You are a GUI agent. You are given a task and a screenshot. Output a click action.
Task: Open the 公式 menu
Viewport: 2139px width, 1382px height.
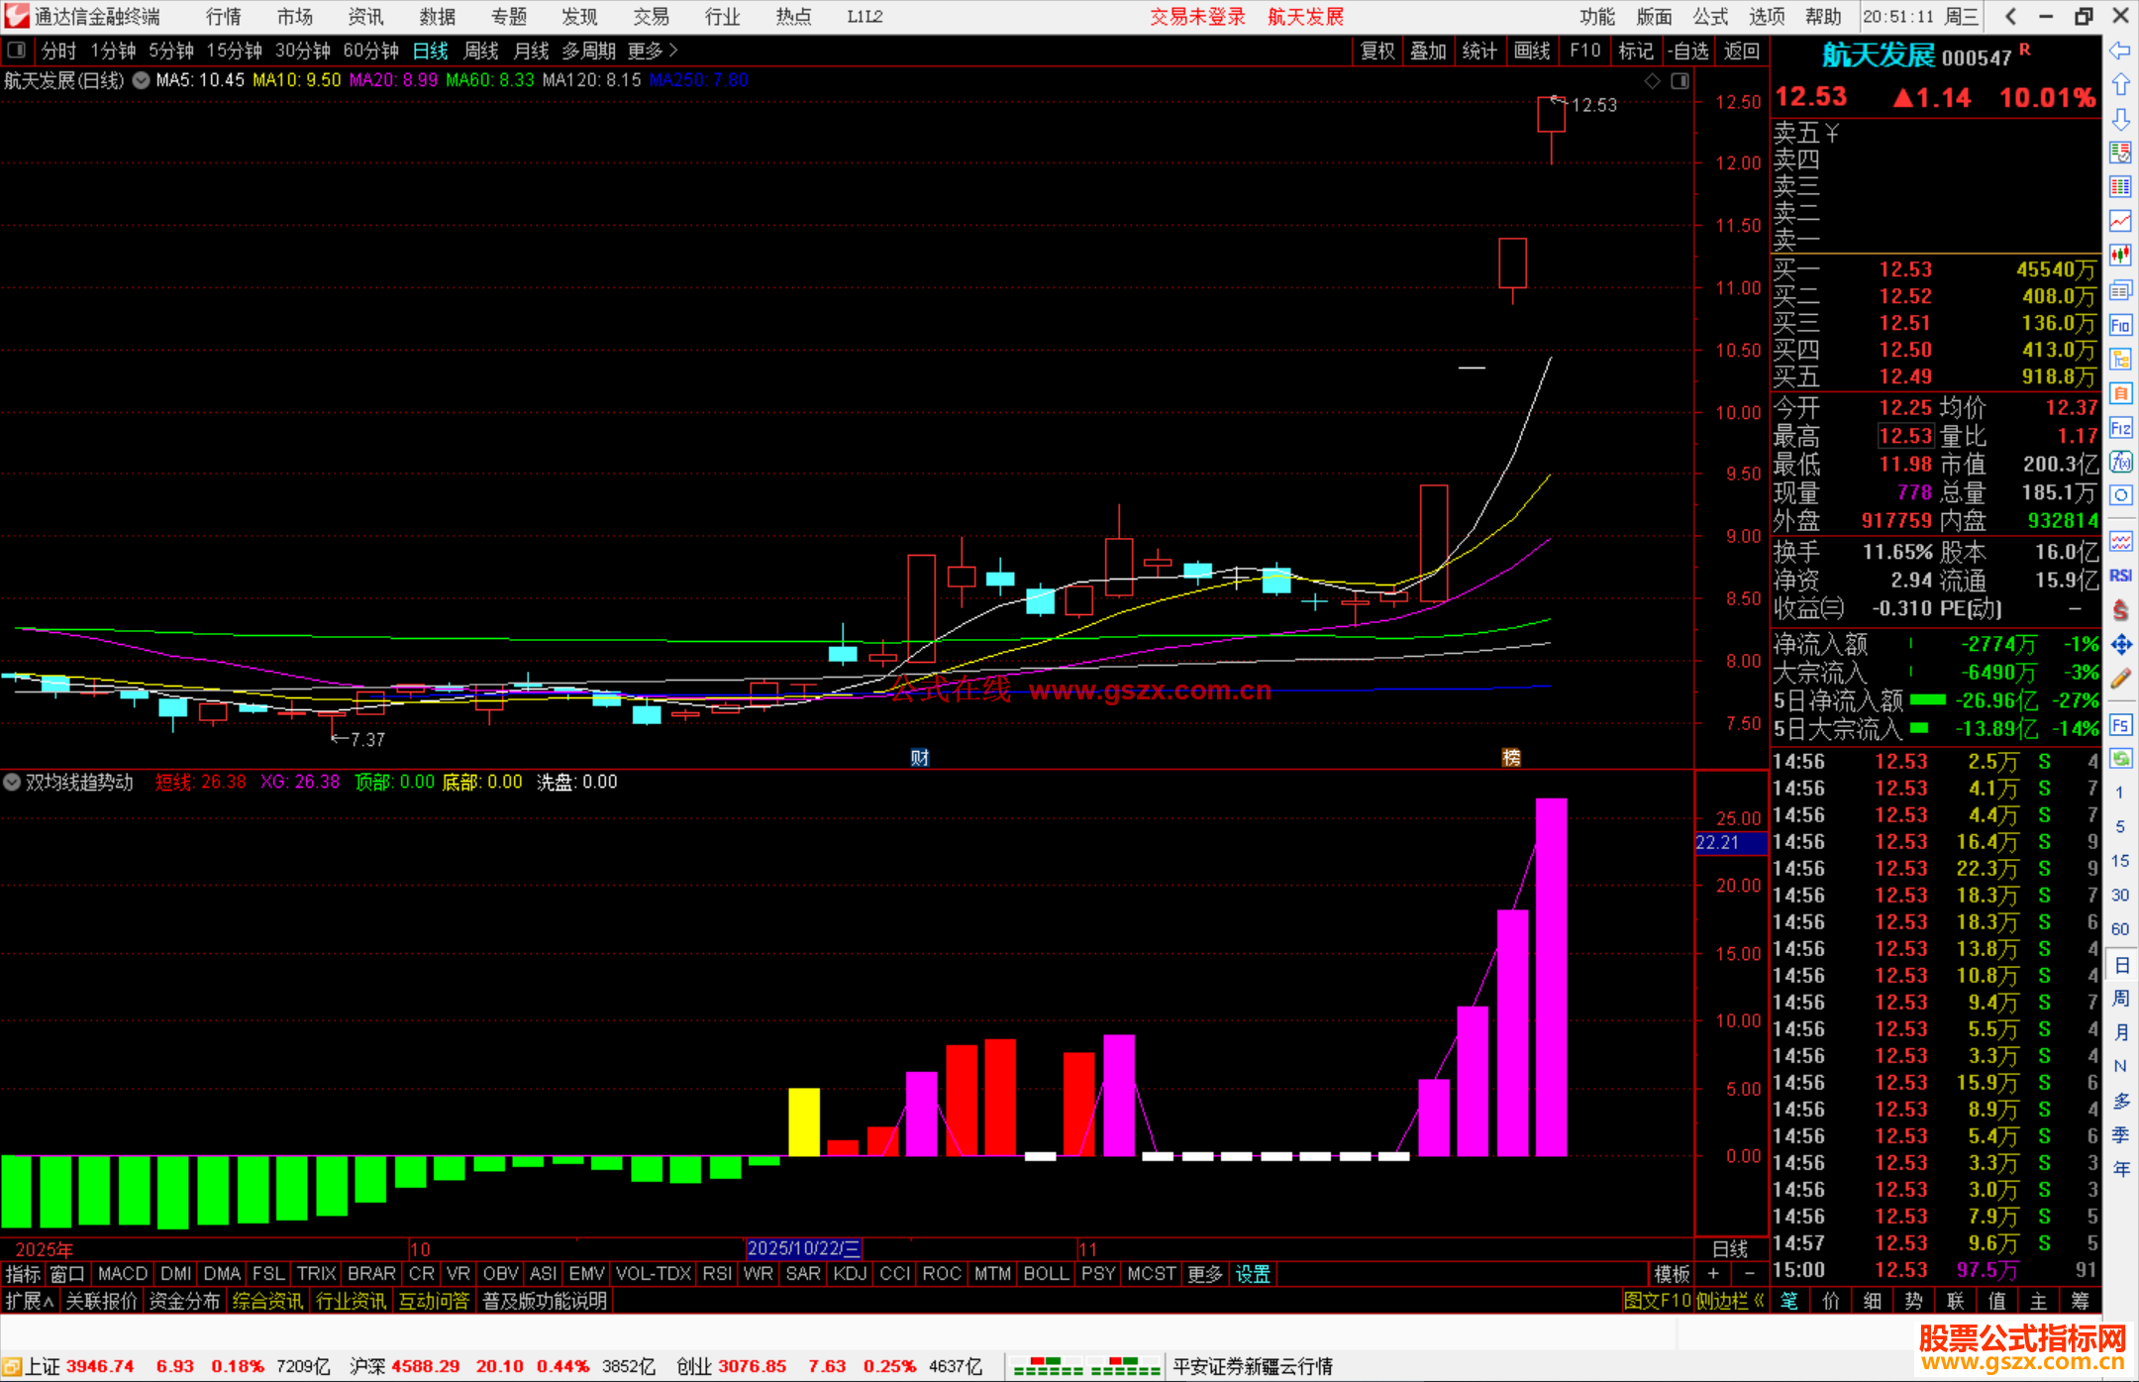pyautogui.click(x=1710, y=17)
